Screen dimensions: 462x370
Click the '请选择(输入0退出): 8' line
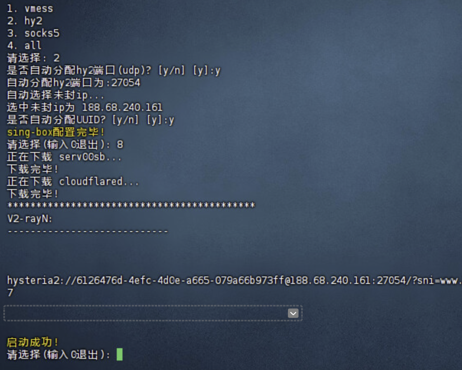pyautogui.click(x=65, y=145)
